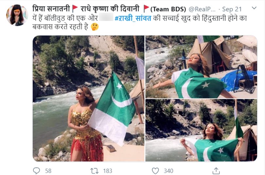The width and height of the screenshot is (265, 175).
Task: Click the 58 replies count
Action: [48, 171]
